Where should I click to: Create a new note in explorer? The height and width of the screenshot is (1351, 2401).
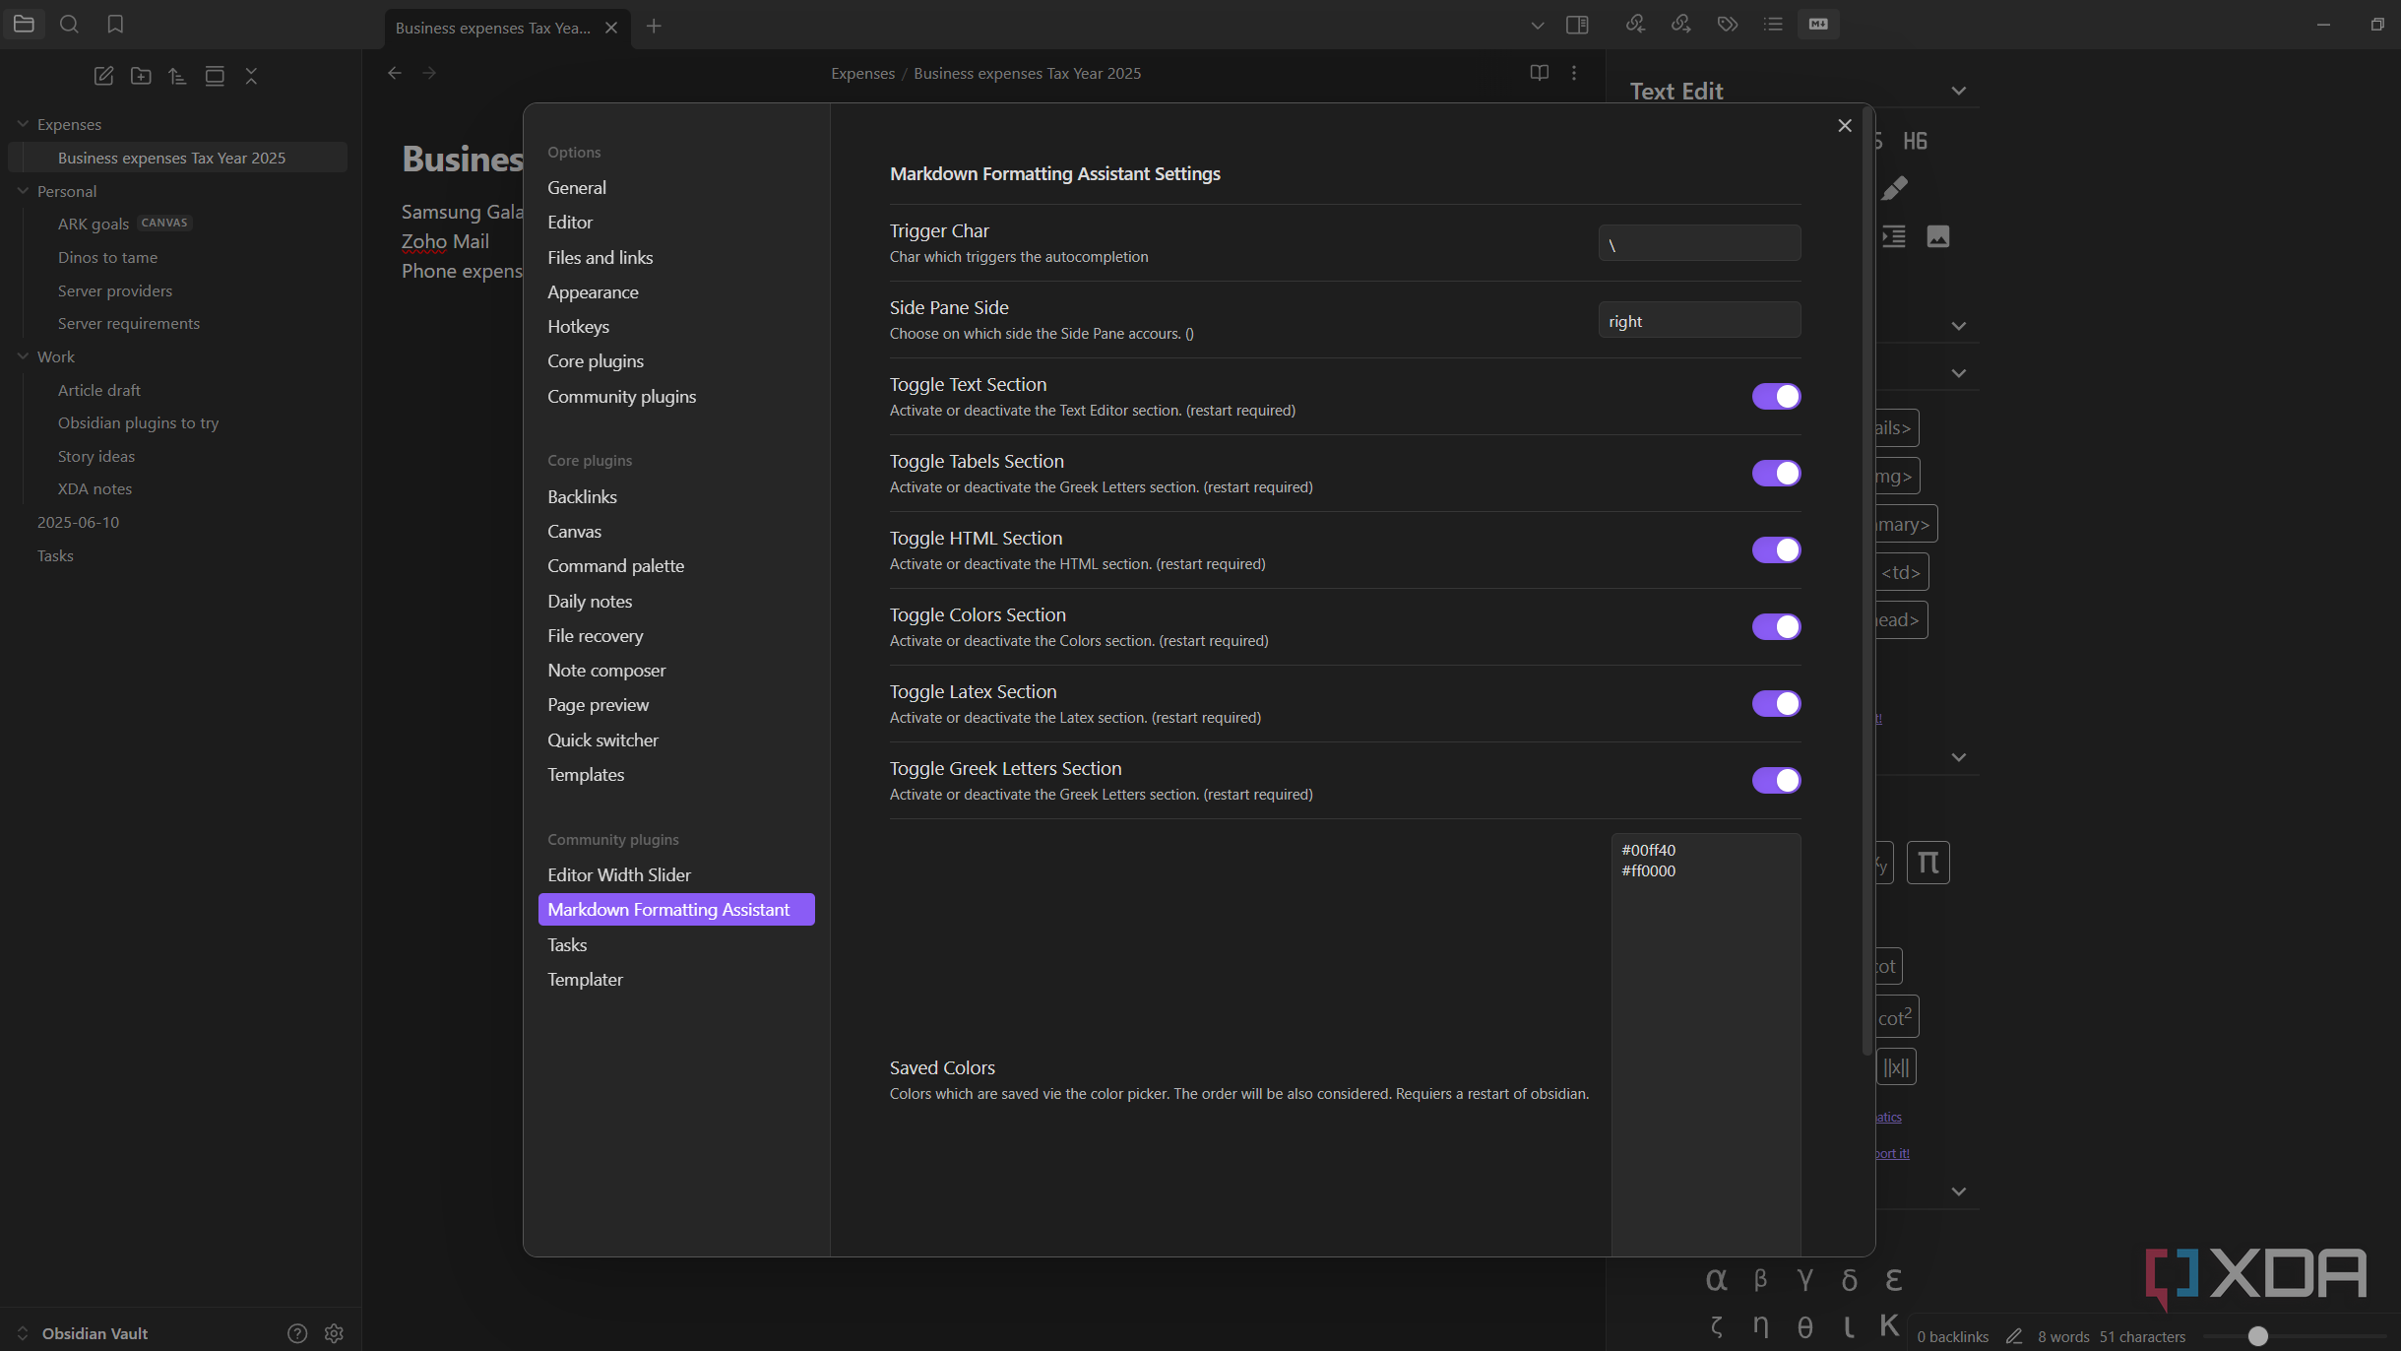point(103,76)
